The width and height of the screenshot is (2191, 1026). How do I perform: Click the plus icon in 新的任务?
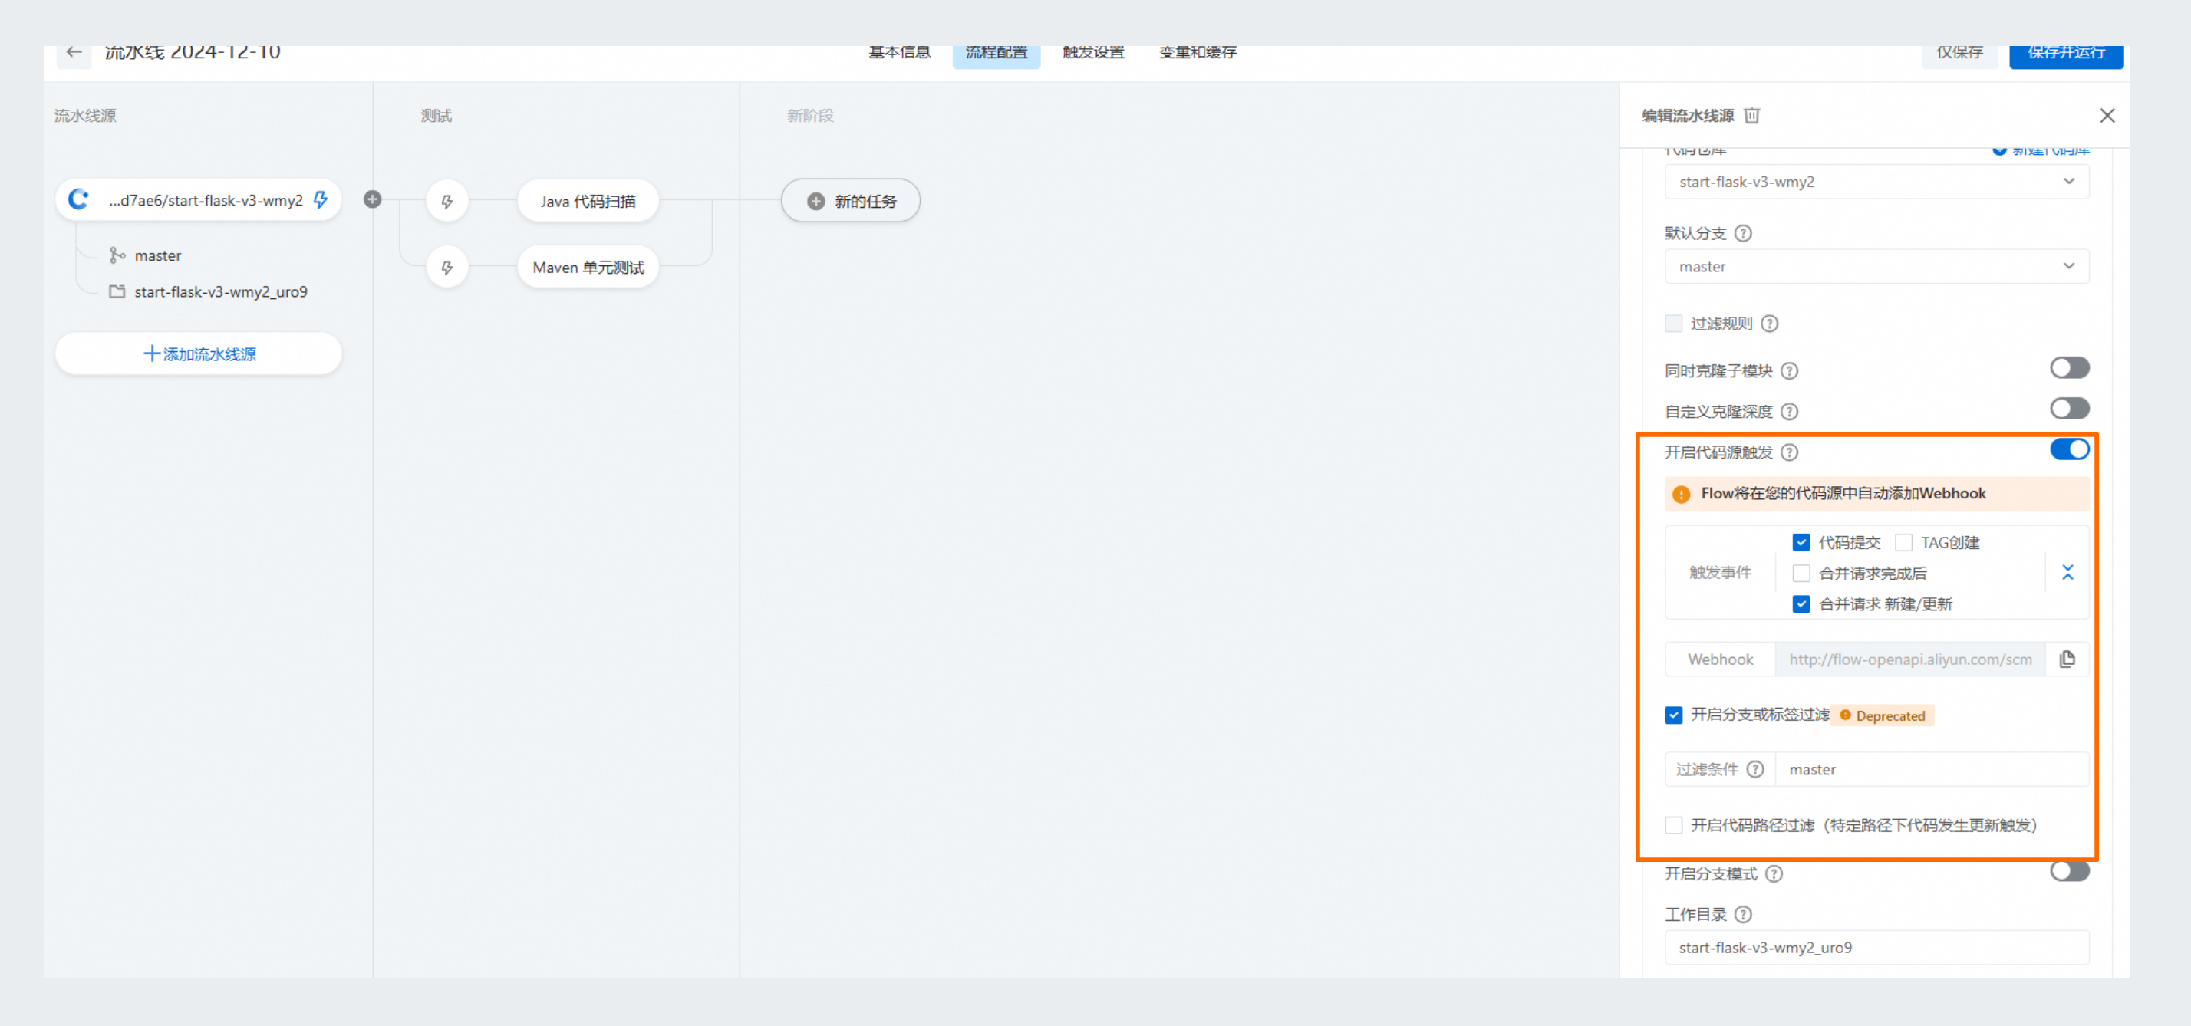(x=816, y=202)
